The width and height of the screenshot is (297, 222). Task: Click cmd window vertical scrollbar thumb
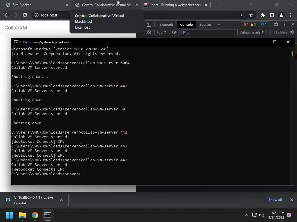292,54
